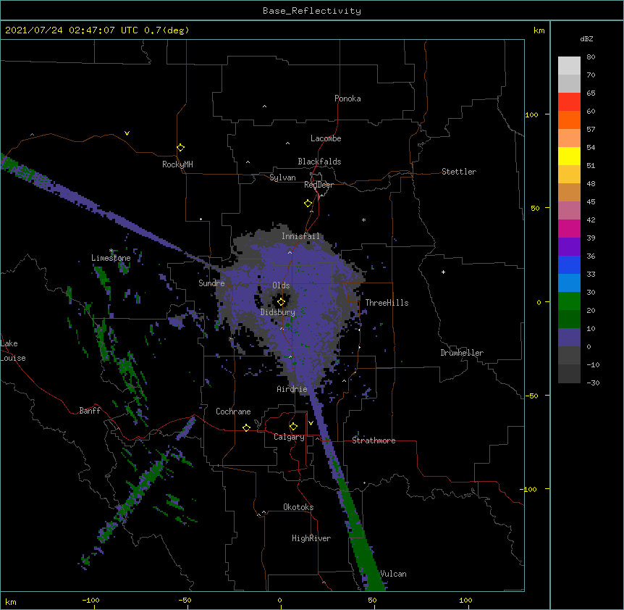Screen dimensions: 624x610
Task: Click the Okotoks label
Action: coord(298,507)
